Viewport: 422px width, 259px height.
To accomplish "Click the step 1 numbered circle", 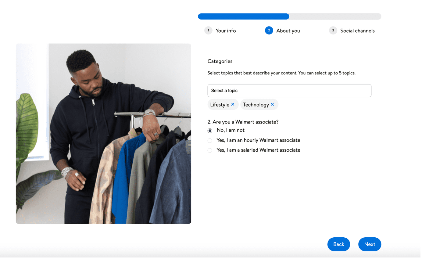I will pos(208,31).
